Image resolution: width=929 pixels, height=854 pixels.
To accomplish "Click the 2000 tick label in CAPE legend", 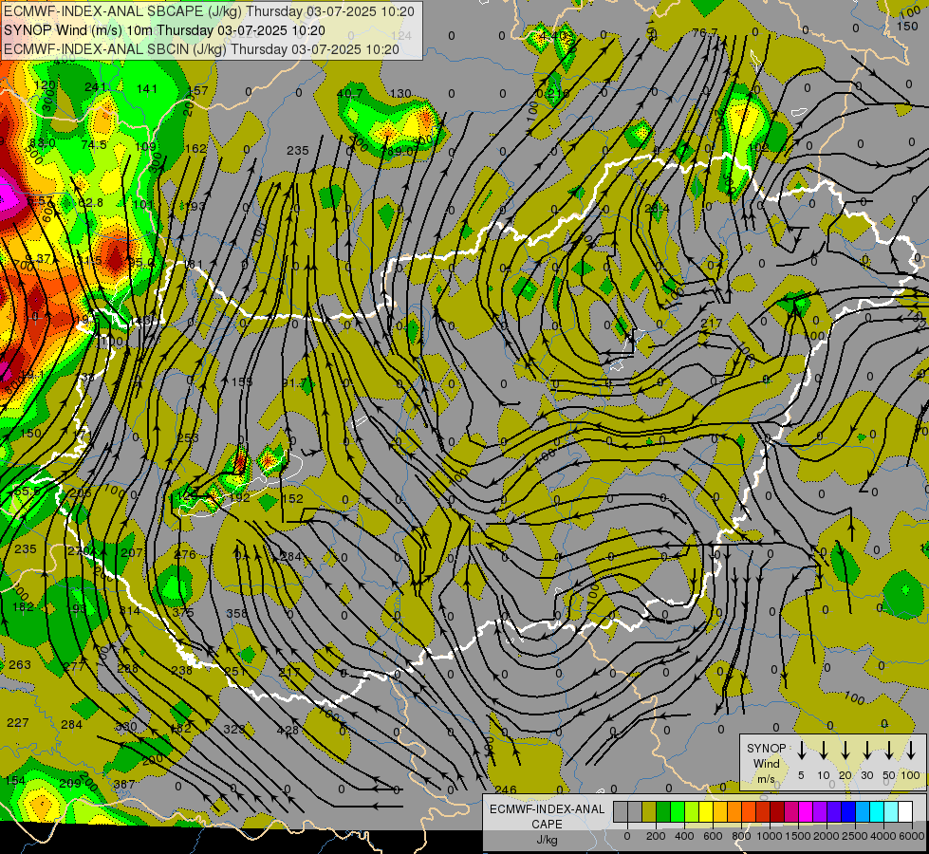I will (x=826, y=836).
